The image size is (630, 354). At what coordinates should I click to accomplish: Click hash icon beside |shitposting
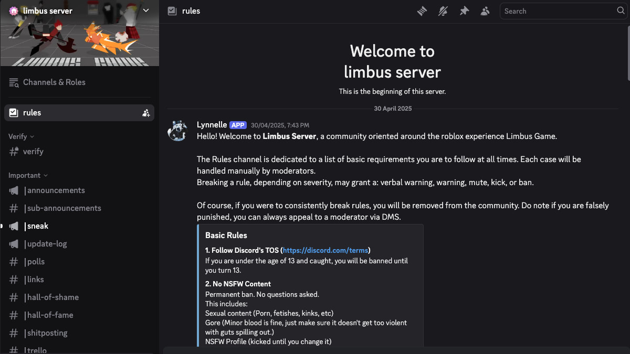tap(14, 333)
